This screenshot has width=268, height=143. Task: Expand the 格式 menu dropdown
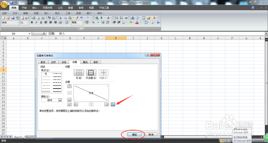(x=58, y=13)
